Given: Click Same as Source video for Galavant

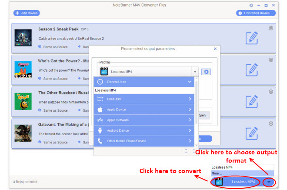Looking at the screenshot, I should (53, 142).
